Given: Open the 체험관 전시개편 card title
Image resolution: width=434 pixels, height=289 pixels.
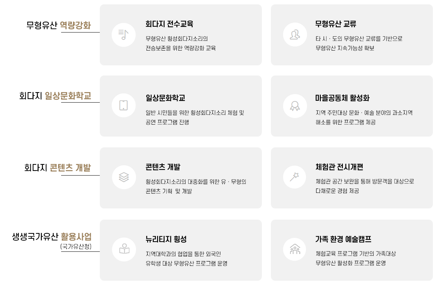Looking at the screenshot, I should click(339, 167).
